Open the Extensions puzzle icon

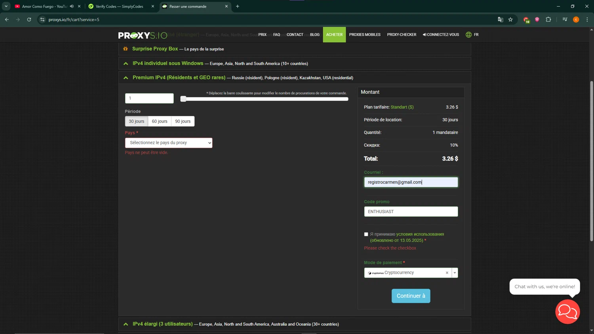tap(548, 19)
